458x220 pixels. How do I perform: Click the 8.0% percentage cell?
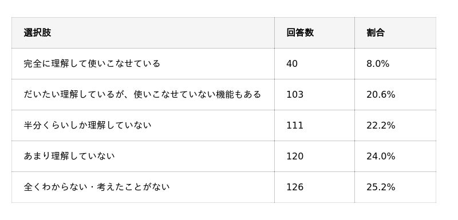(x=378, y=63)
